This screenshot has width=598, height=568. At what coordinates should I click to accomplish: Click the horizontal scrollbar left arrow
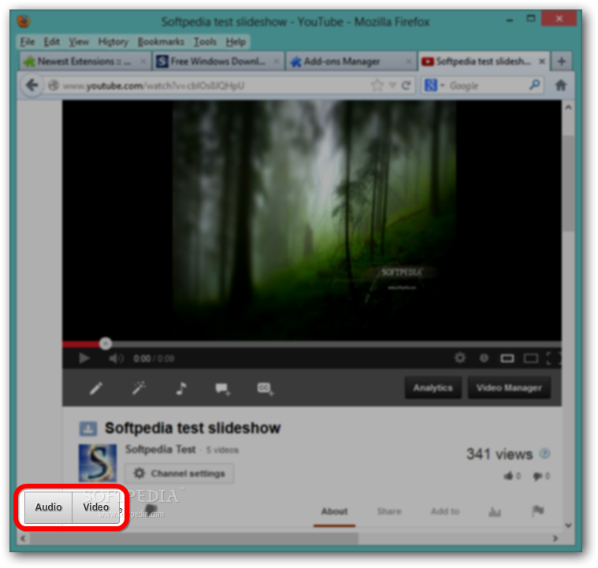(x=23, y=538)
